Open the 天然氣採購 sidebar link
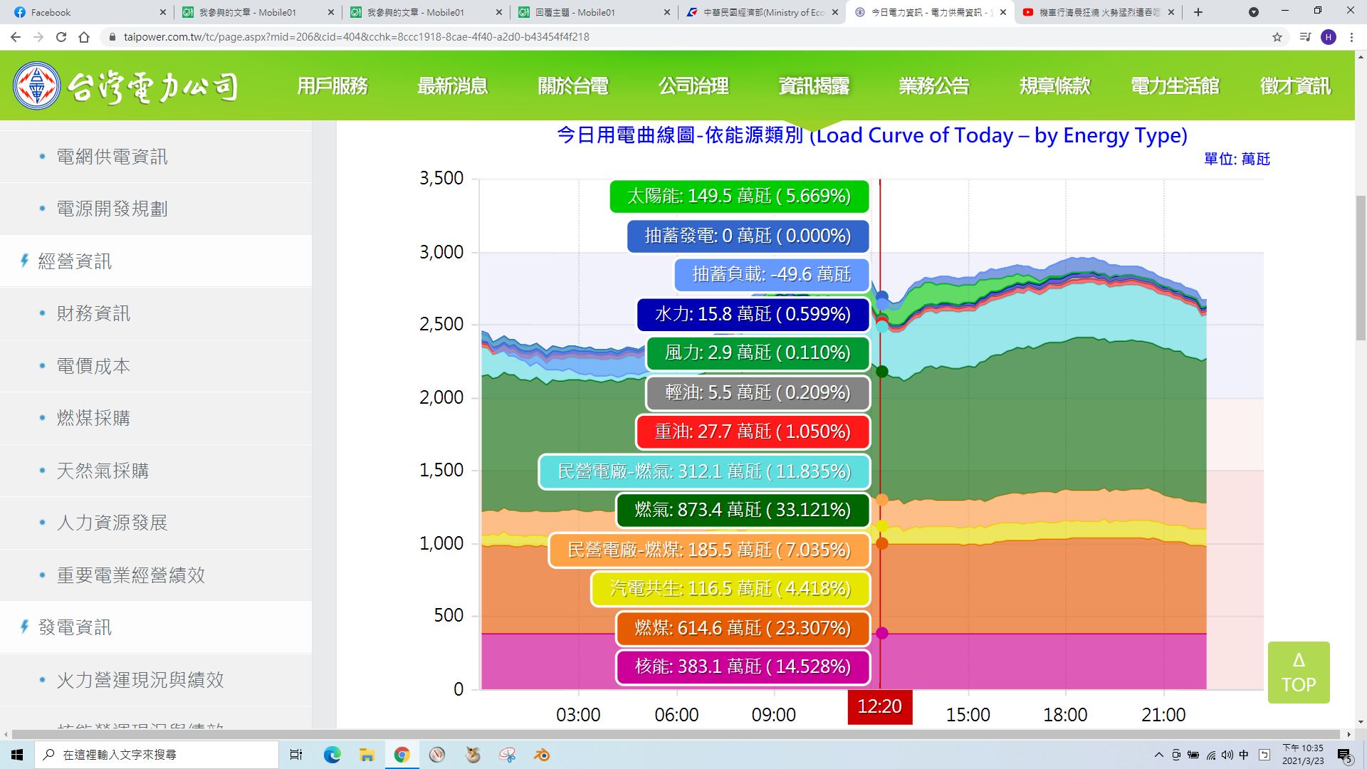1367x769 pixels. coord(103,471)
